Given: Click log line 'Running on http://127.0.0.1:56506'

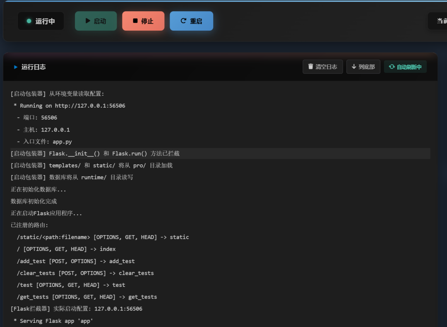Looking at the screenshot, I should pyautogui.click(x=70, y=106).
